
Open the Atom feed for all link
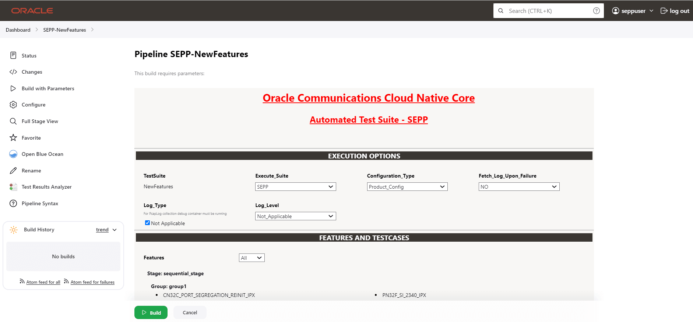[x=43, y=282]
